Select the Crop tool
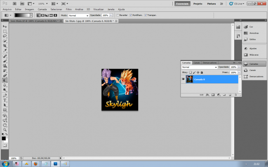The image size is (268, 167). (5, 46)
